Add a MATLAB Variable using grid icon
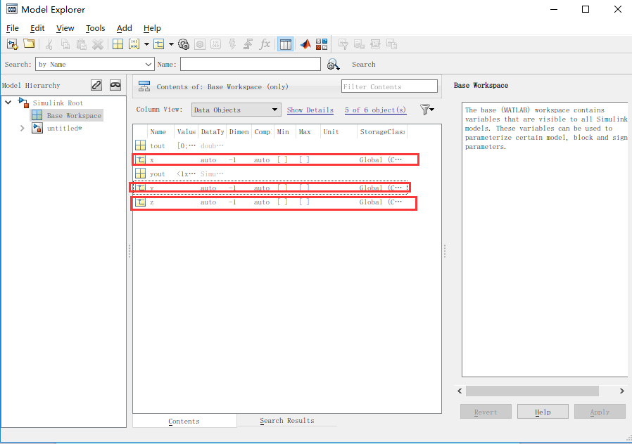632x444 pixels. pos(118,44)
